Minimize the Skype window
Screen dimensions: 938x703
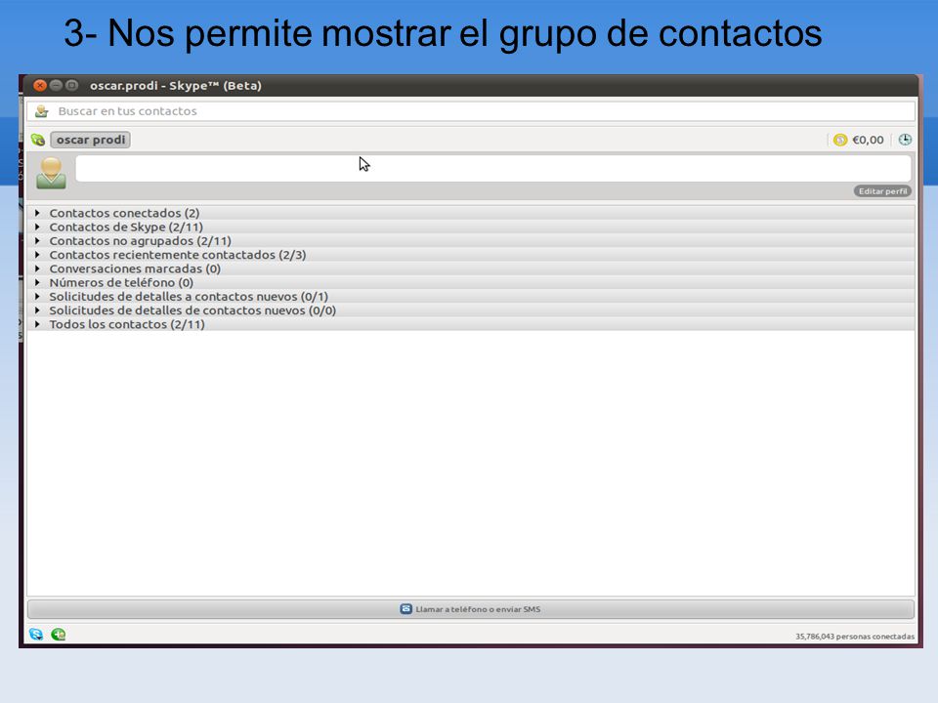click(56, 86)
